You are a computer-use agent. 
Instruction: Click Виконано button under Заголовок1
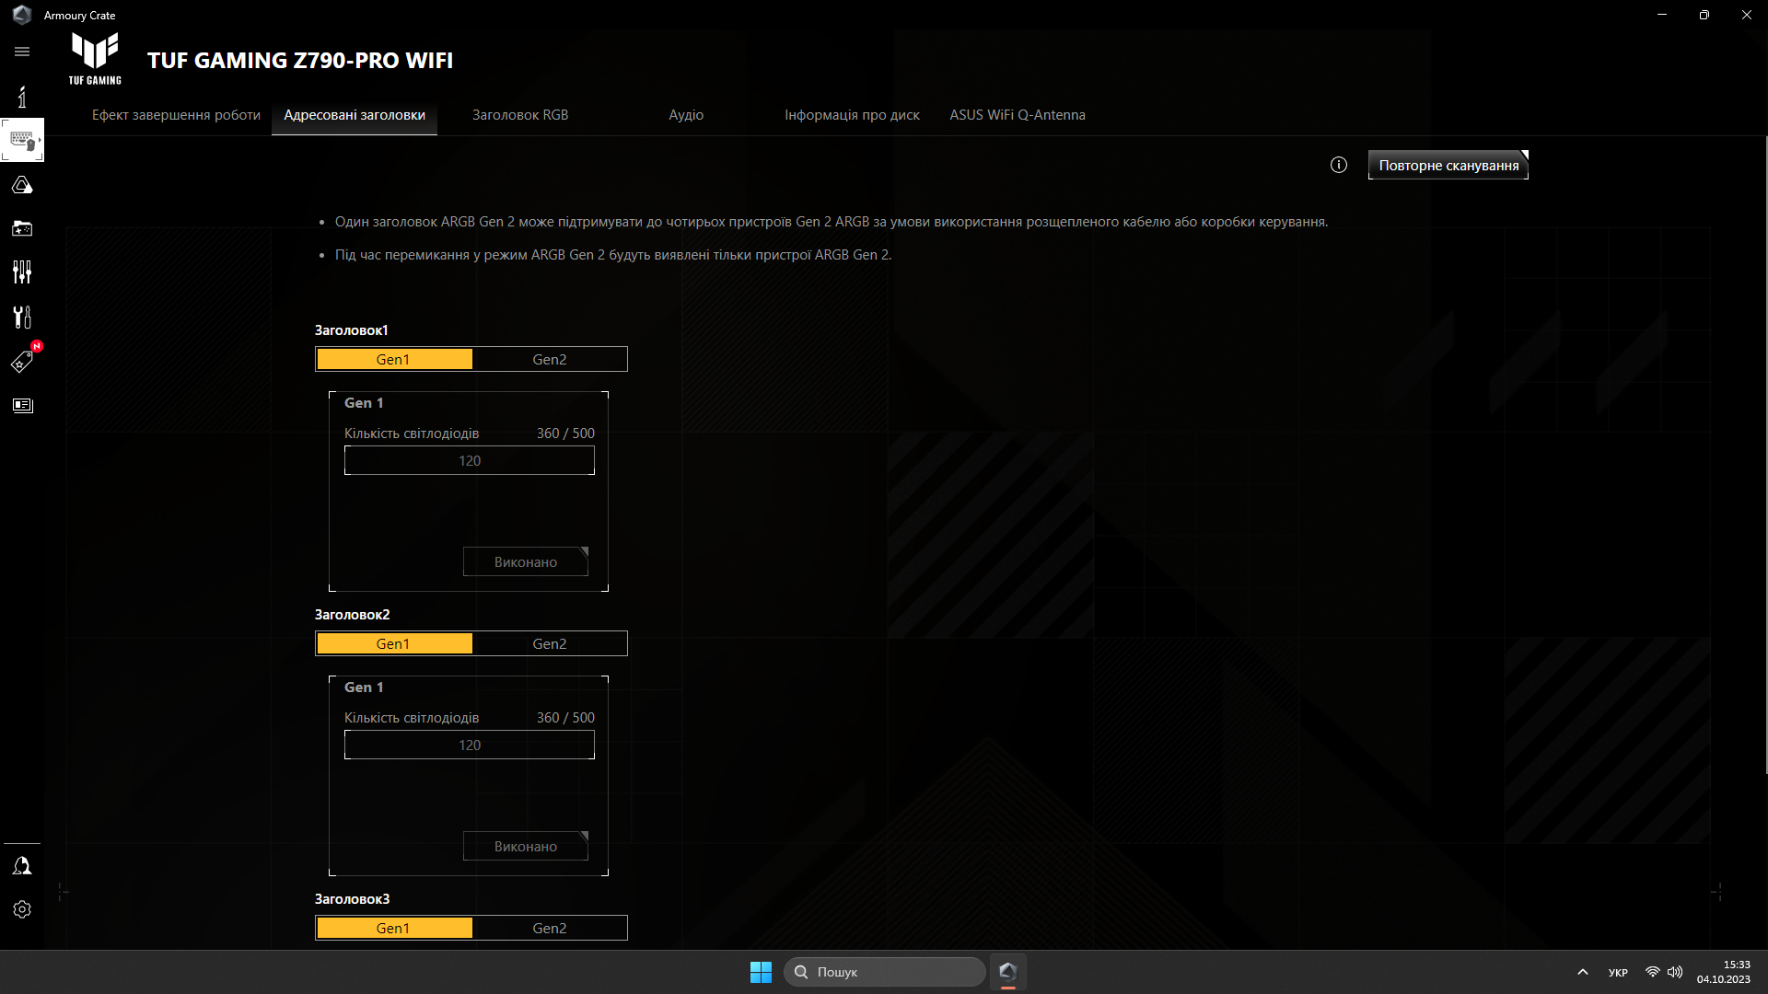pyautogui.click(x=526, y=561)
